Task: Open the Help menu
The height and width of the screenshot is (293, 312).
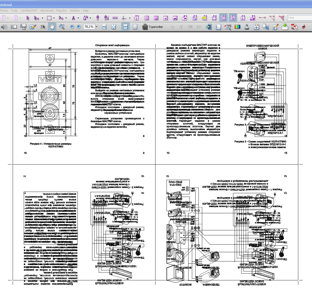Action: pos(86,11)
